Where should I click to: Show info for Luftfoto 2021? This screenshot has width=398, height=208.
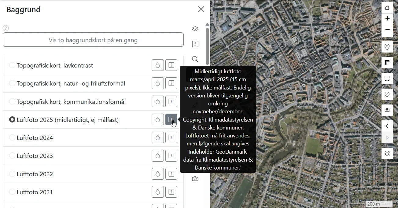click(x=171, y=192)
